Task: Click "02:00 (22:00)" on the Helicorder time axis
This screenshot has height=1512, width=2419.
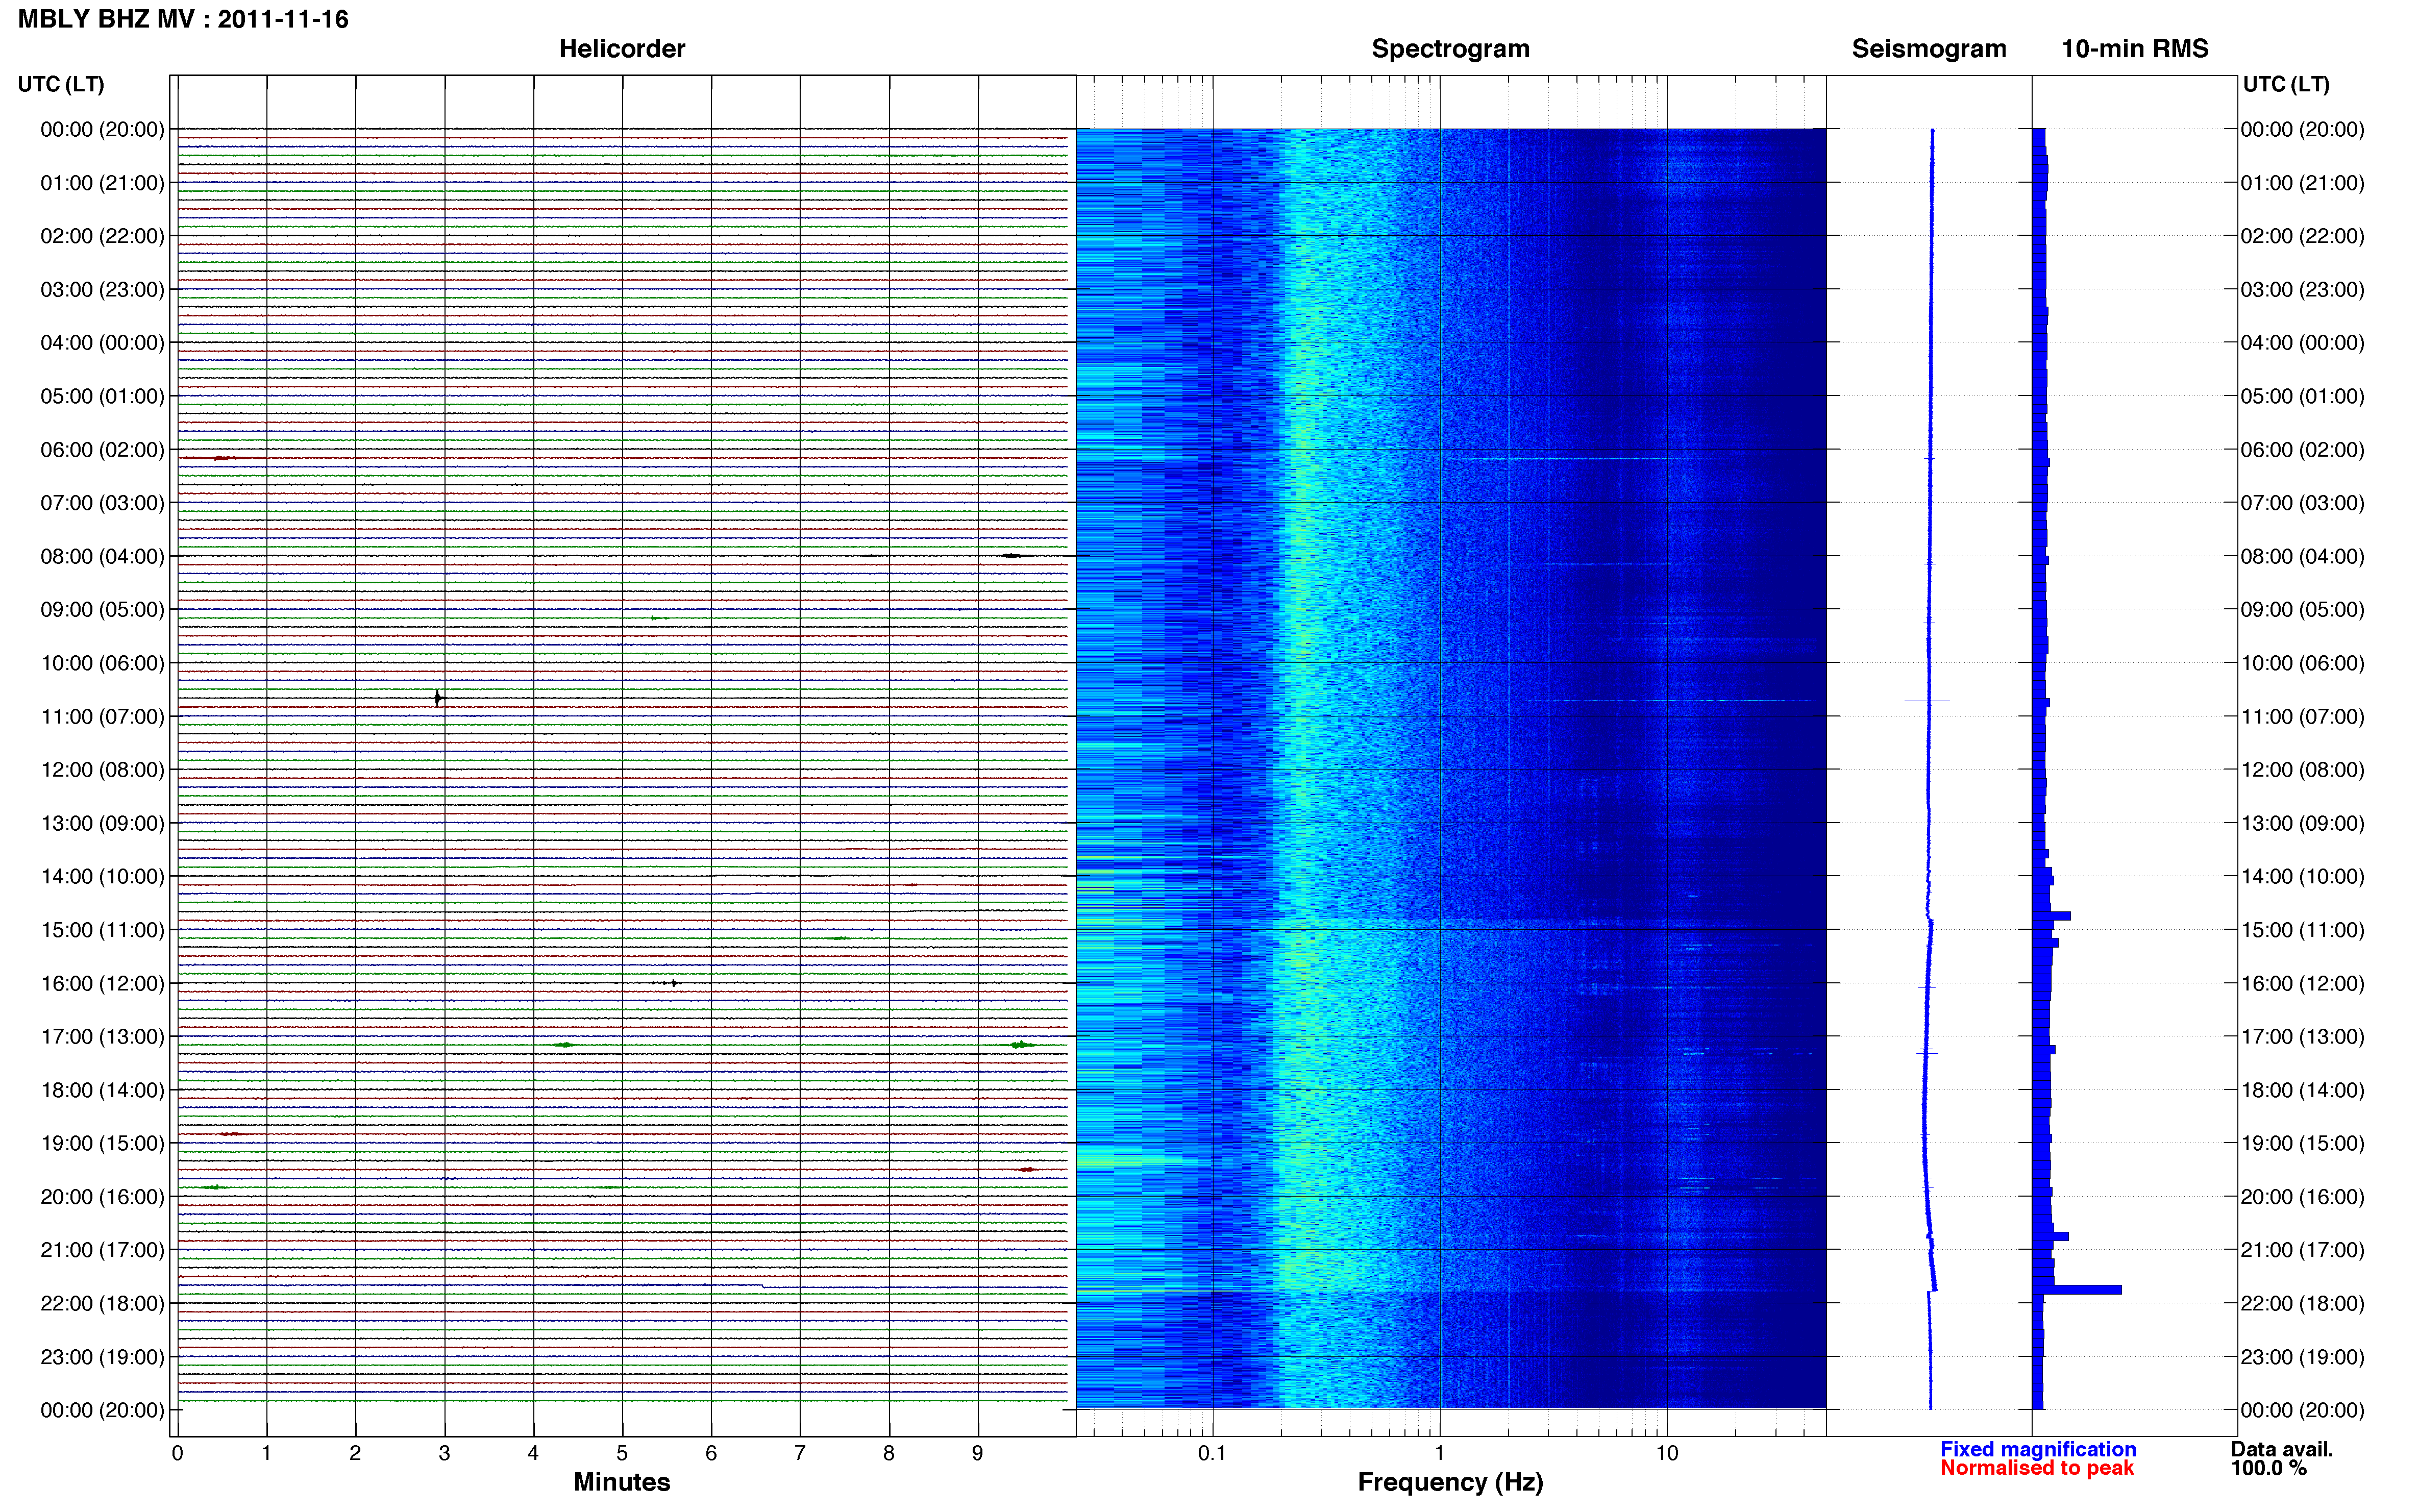Action: click(x=102, y=236)
